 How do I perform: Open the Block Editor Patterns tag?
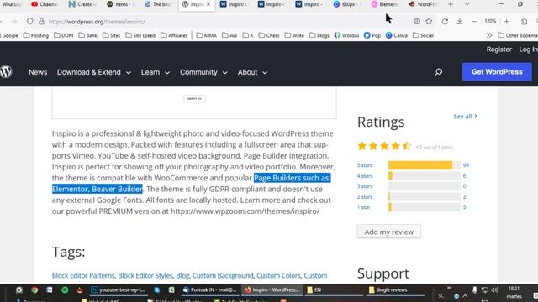[83, 275]
